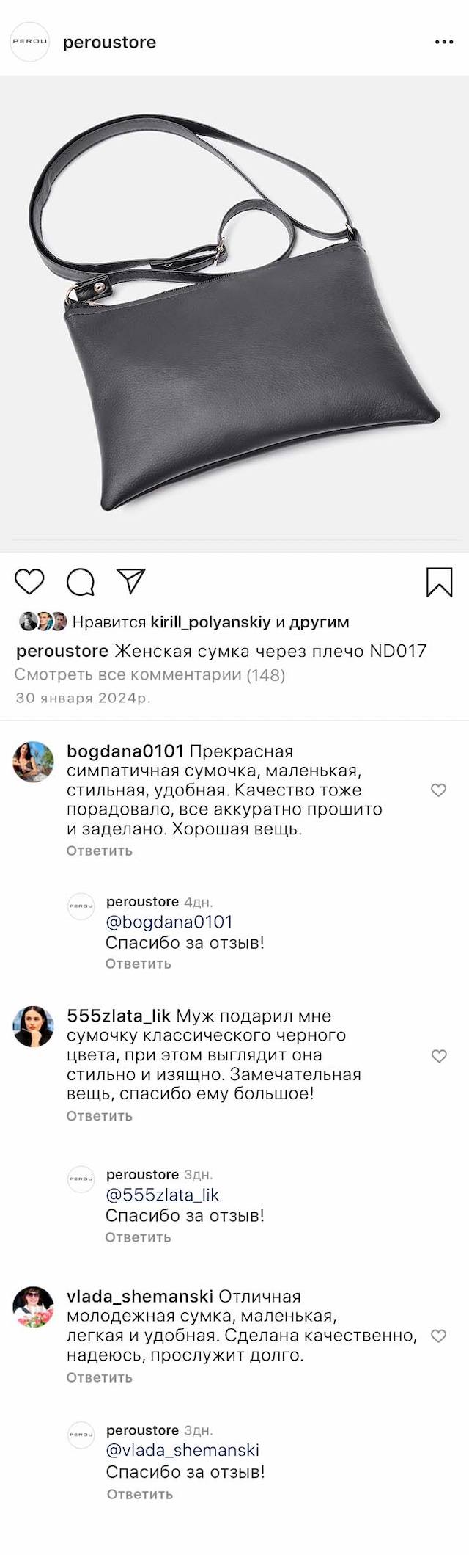
Task: Open the peroustore username in header
Action: [110, 43]
